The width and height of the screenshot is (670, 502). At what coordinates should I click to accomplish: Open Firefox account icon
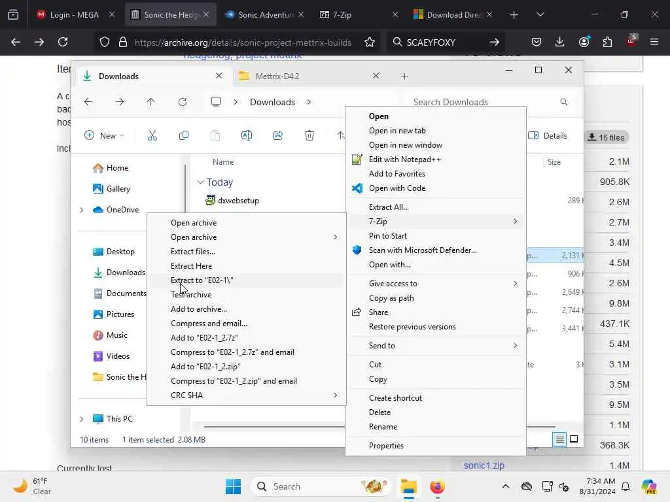584,42
